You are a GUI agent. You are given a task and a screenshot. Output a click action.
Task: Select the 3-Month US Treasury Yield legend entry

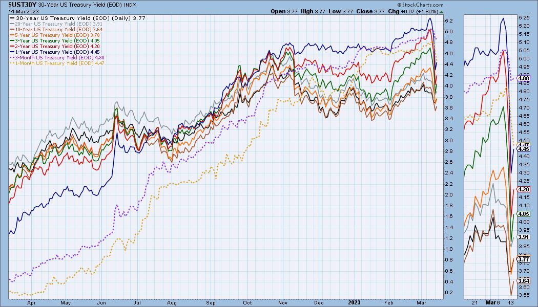click(x=57, y=57)
